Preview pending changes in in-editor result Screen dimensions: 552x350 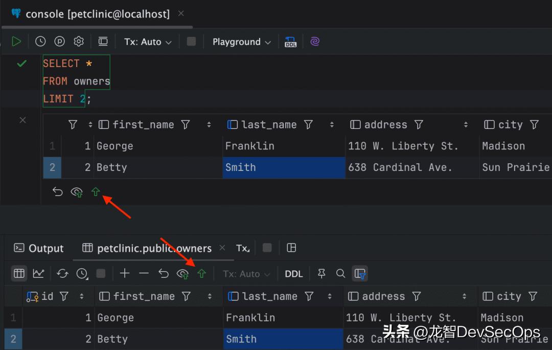coord(77,192)
